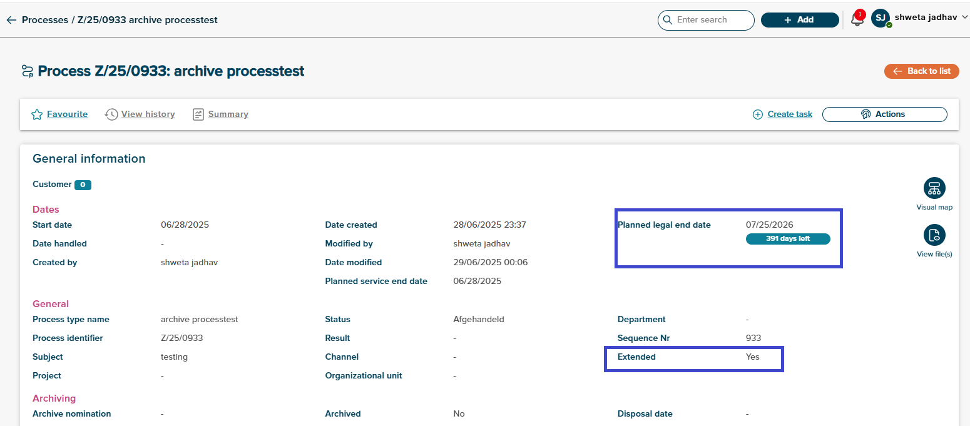Click the Create task link
The width and height of the screenshot is (970, 426).
[x=790, y=114]
